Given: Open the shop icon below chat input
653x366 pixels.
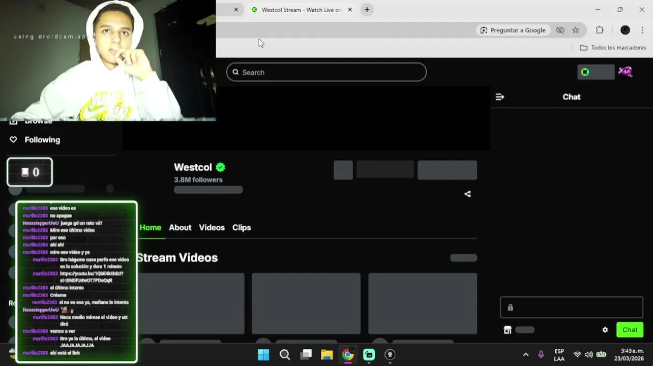Looking at the screenshot, I should point(507,330).
